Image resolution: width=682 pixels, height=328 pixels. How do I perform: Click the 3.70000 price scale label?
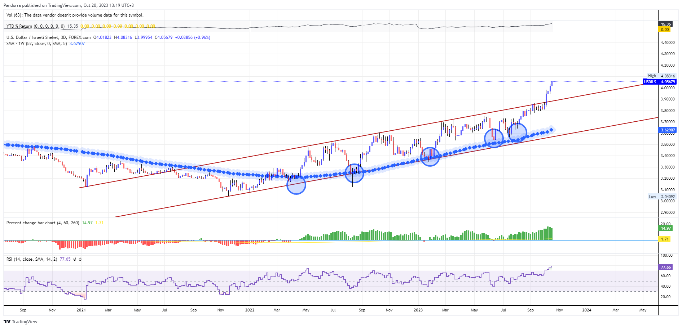pyautogui.click(x=668, y=122)
